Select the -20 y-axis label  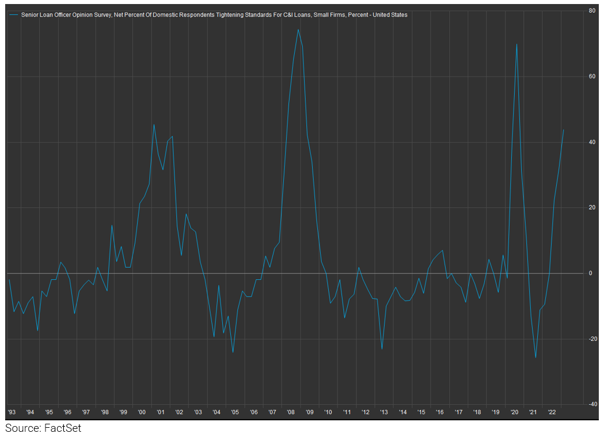(x=591, y=339)
